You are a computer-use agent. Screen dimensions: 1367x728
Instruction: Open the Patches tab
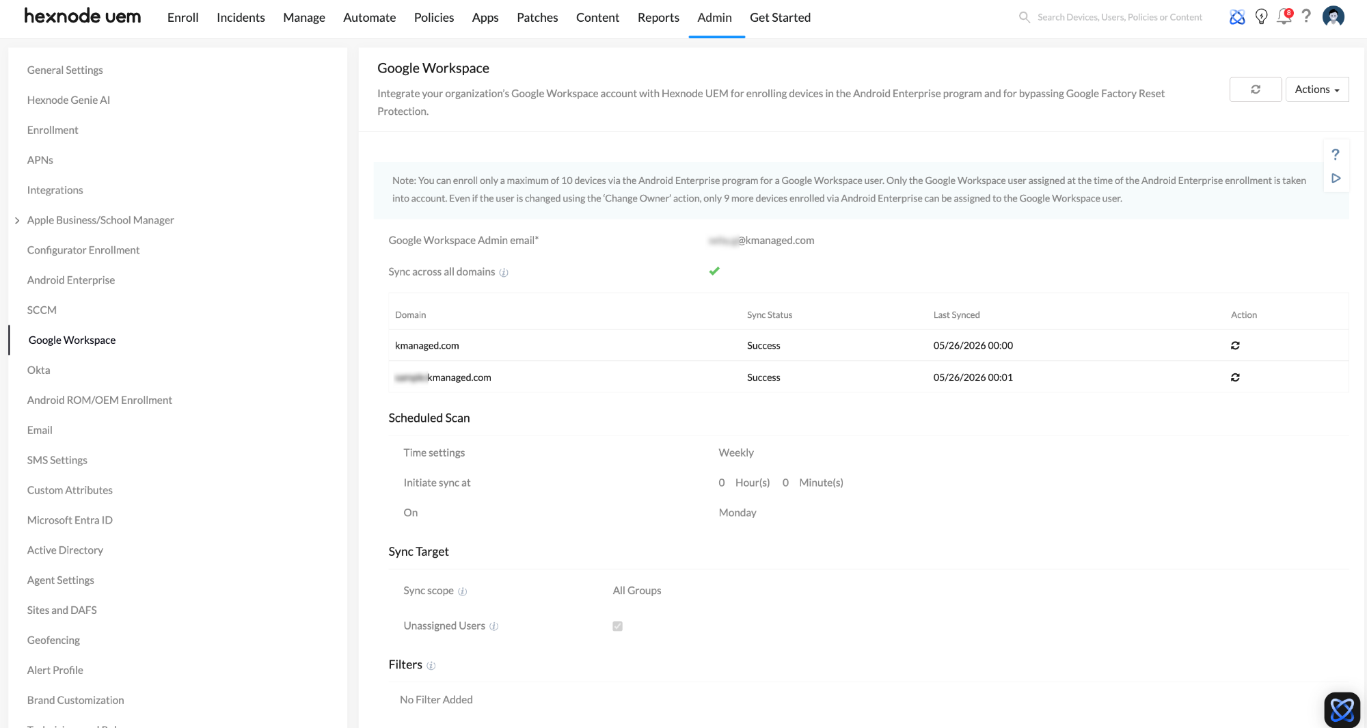point(537,18)
